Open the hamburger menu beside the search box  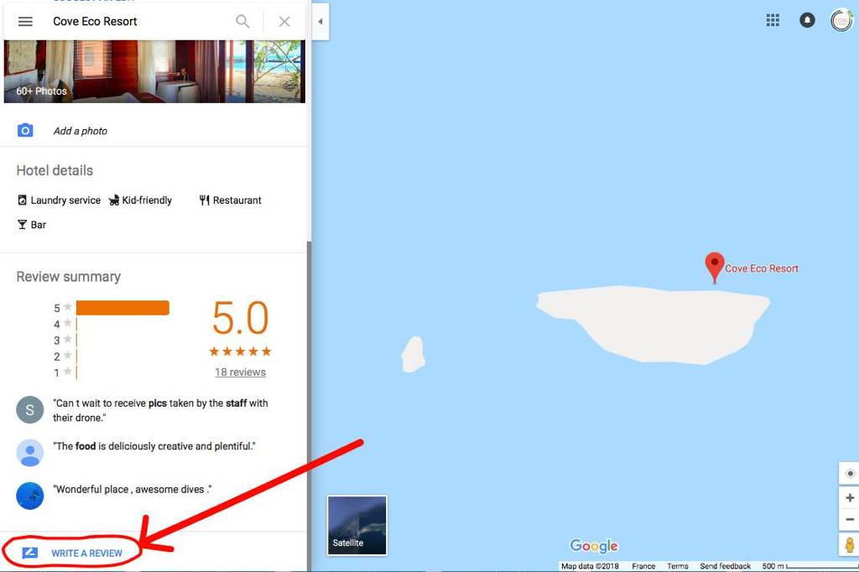(25, 22)
